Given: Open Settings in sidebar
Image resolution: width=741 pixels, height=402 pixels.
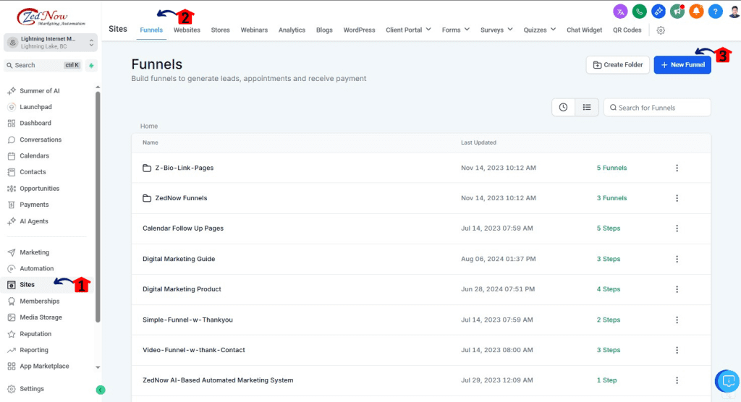Looking at the screenshot, I should tap(25, 389).
